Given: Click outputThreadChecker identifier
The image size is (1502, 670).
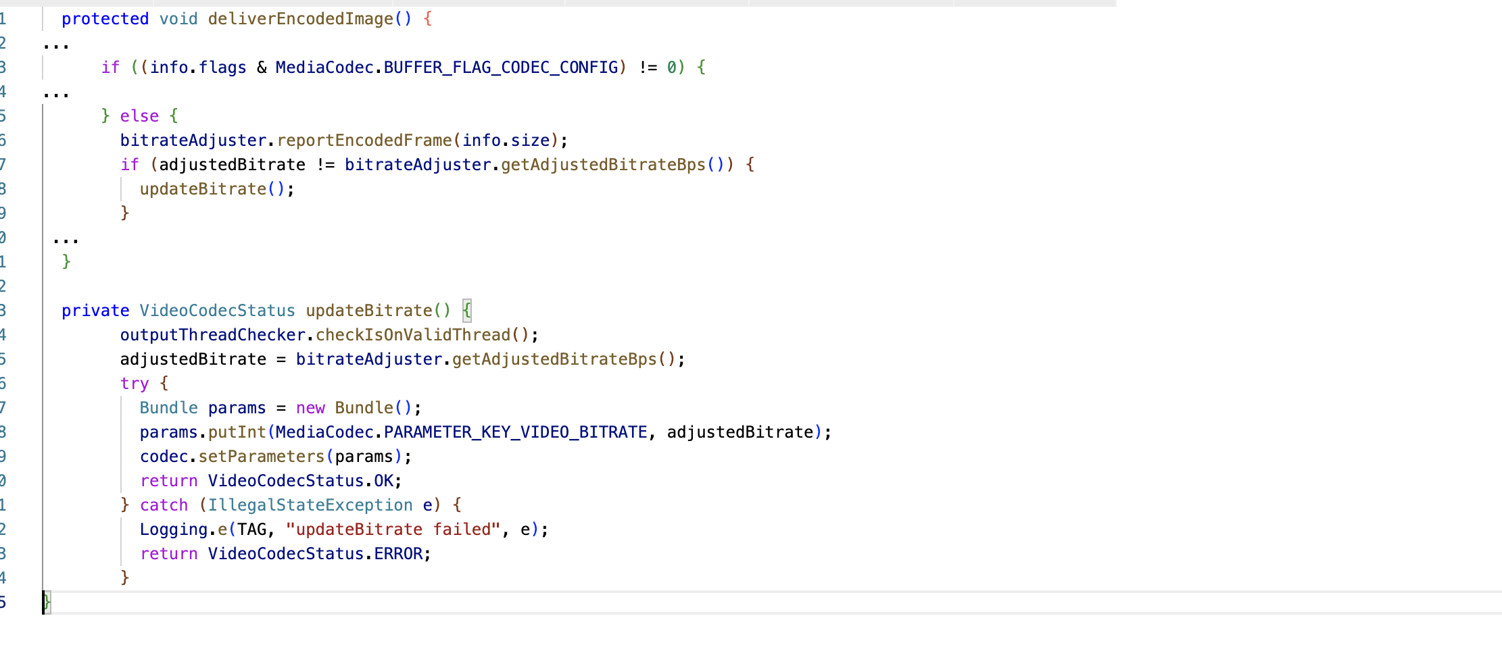Looking at the screenshot, I should 213,335.
